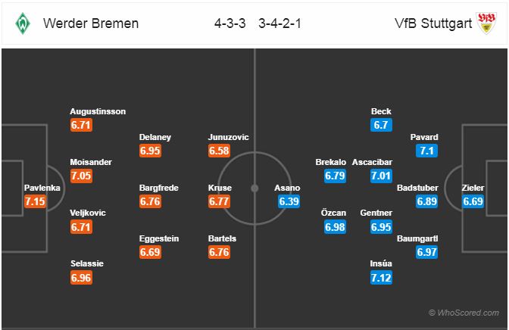Open the WhoScored.com copyright watermark

[465, 312]
